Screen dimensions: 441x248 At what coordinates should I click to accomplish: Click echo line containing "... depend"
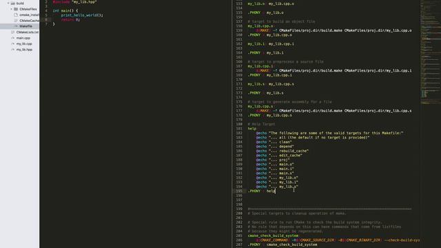tap(275, 147)
